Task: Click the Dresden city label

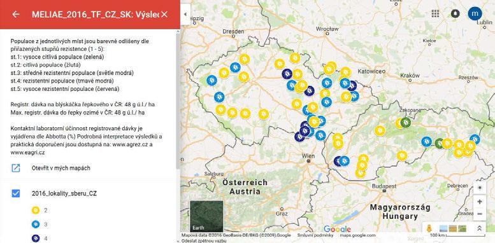Action: point(233,32)
